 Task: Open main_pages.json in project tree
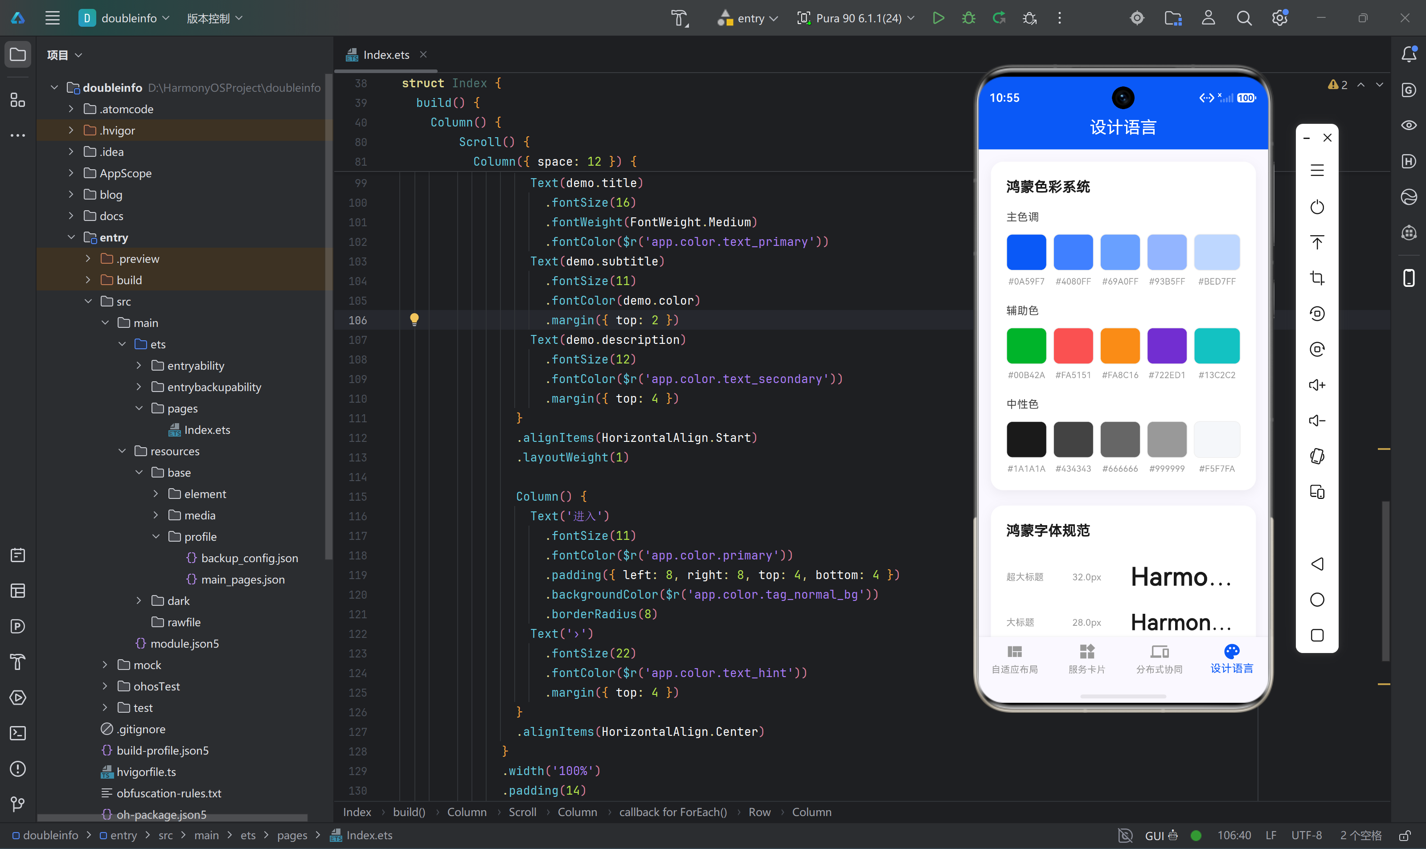pyautogui.click(x=235, y=580)
